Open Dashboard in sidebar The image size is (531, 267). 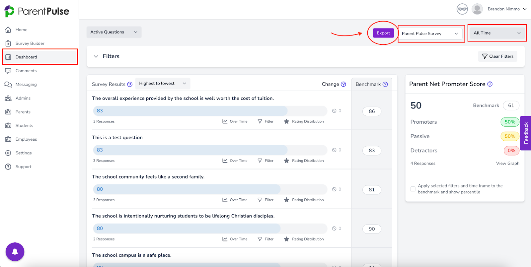[40, 57]
